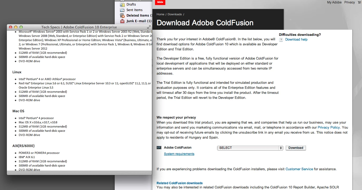This screenshot has width=362, height=190.
Task: Visit the Customer Service link
Action: pyautogui.click(x=299, y=169)
